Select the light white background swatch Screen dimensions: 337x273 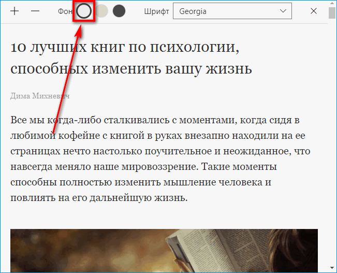pyautogui.click(x=84, y=11)
